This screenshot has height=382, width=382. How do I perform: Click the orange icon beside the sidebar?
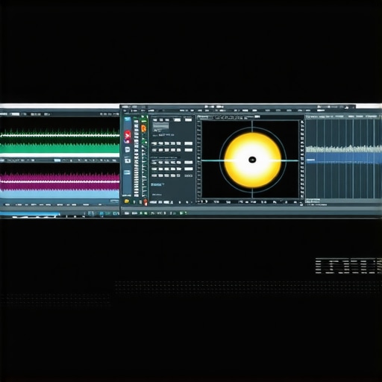[x=144, y=128]
